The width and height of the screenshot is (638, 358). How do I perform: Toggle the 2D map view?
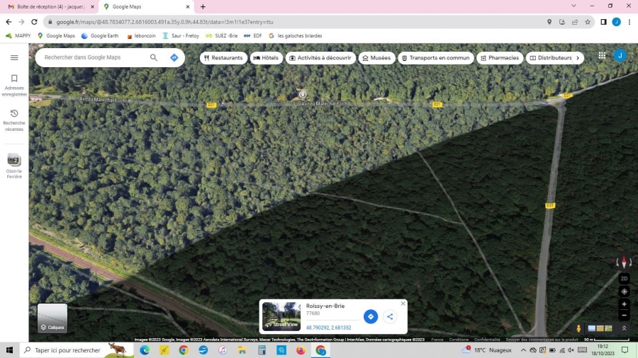click(624, 278)
